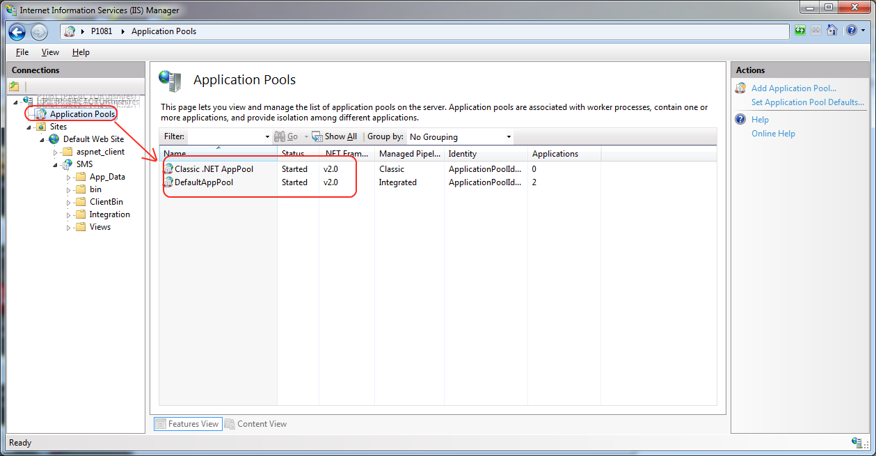The width and height of the screenshot is (876, 456).
Task: Collapse the SMS application tree node
Action: (x=55, y=165)
